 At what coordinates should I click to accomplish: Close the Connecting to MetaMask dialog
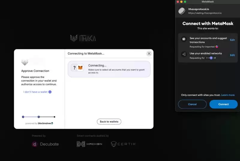pyautogui.click(x=149, y=53)
